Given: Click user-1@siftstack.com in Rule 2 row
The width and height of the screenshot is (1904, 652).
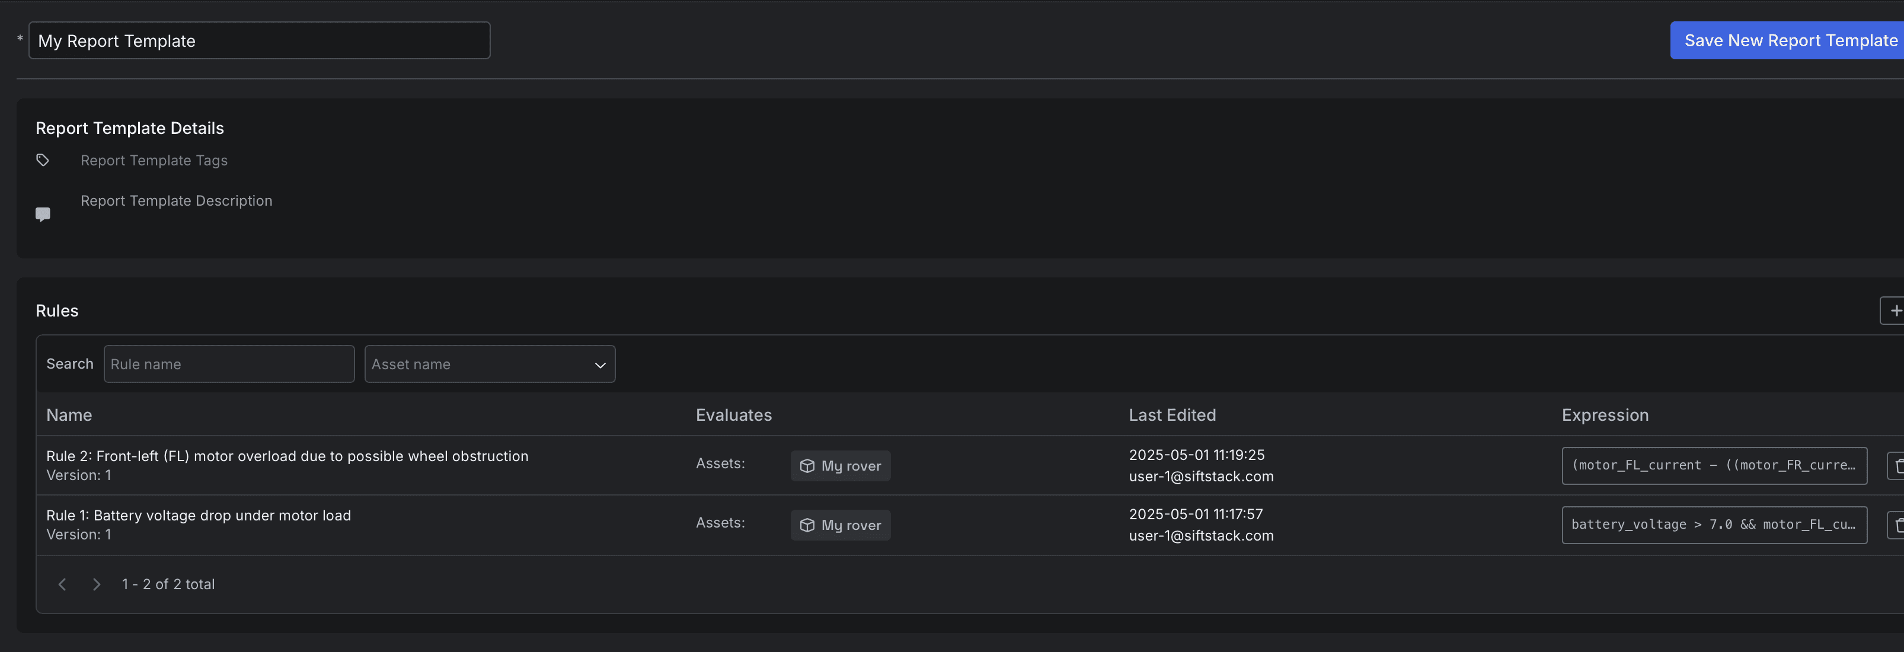Looking at the screenshot, I should pos(1201,476).
